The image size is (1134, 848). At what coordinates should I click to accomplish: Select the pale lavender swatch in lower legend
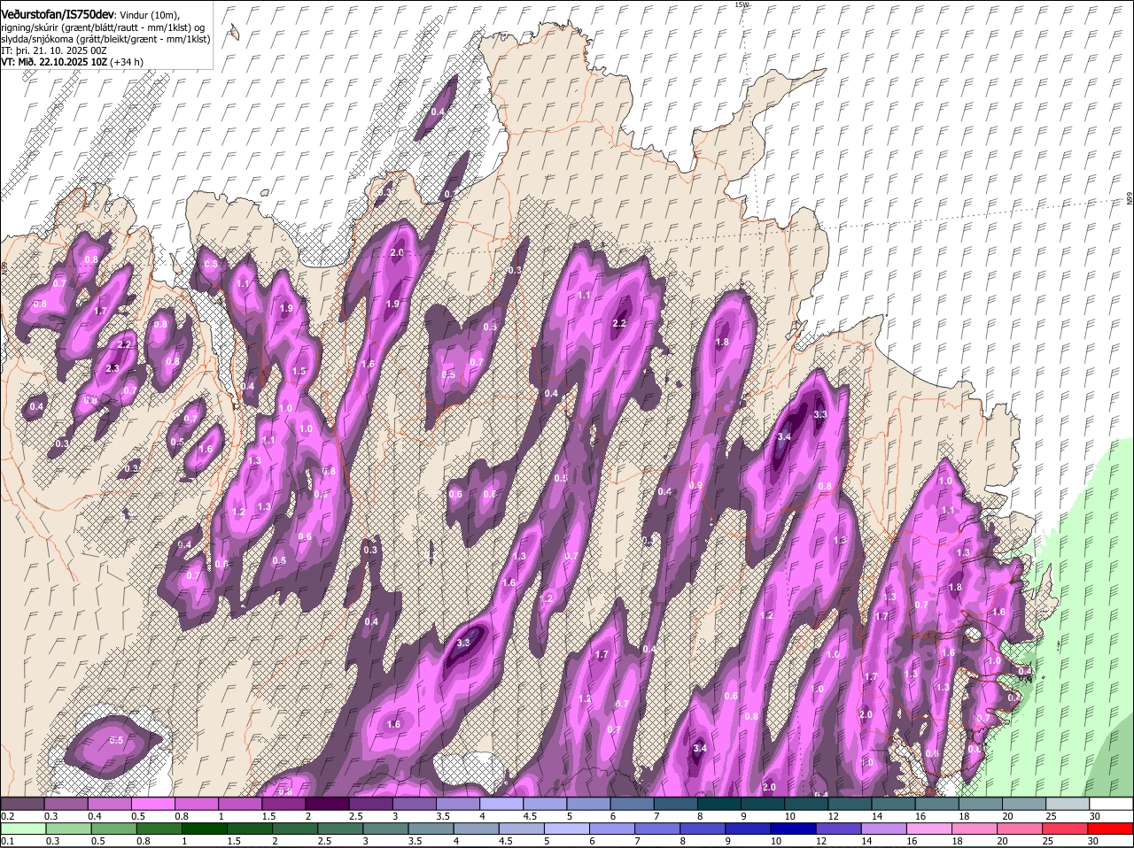coord(567,829)
